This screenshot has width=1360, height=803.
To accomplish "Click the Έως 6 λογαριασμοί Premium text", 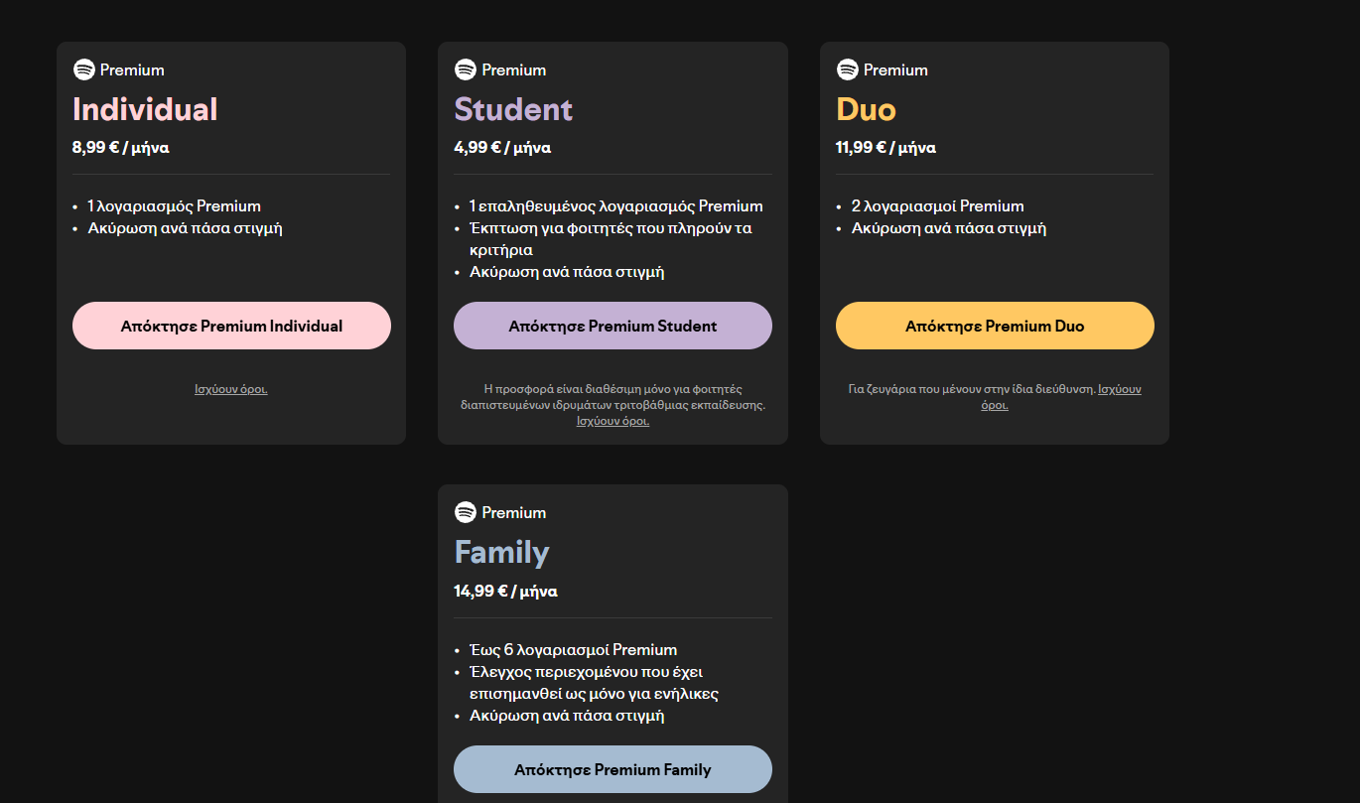I will pos(573,650).
